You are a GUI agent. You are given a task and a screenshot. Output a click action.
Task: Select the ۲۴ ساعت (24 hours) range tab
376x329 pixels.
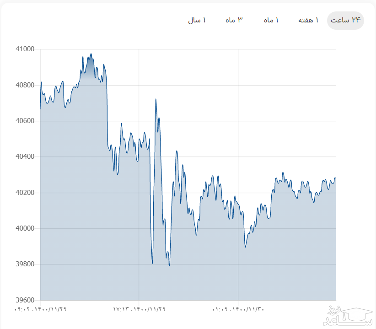click(x=346, y=21)
